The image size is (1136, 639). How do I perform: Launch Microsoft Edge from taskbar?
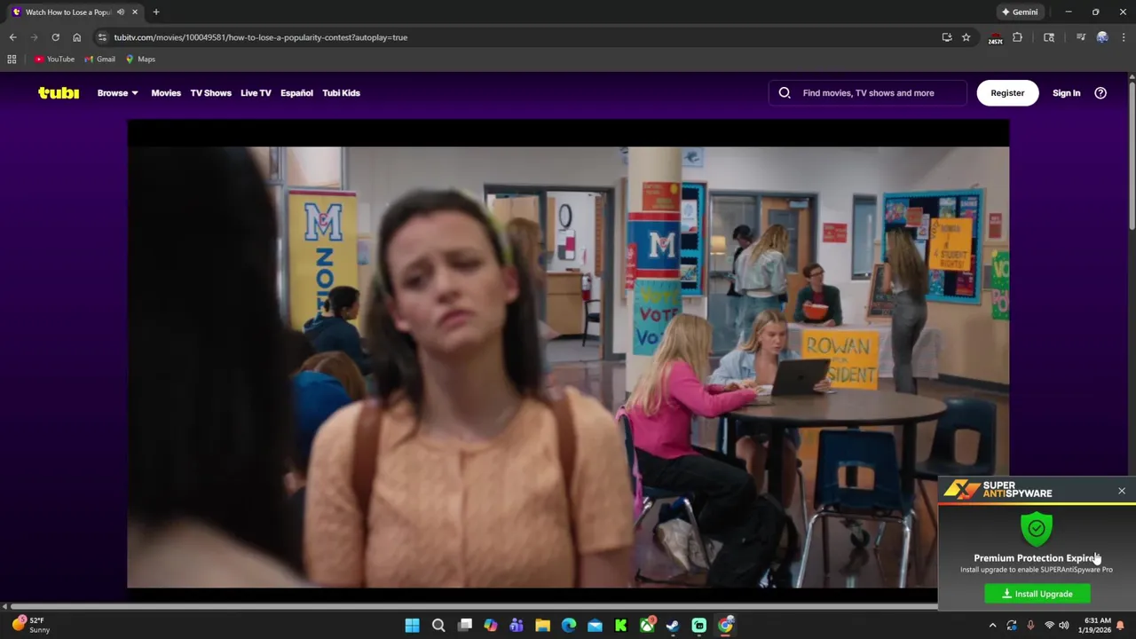(569, 626)
